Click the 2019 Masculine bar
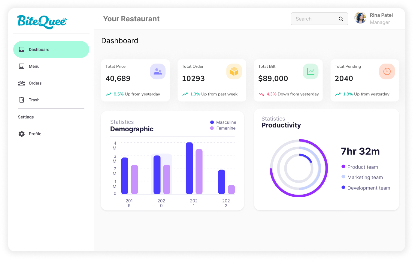This screenshot has height=260, width=415. pyautogui.click(x=125, y=176)
